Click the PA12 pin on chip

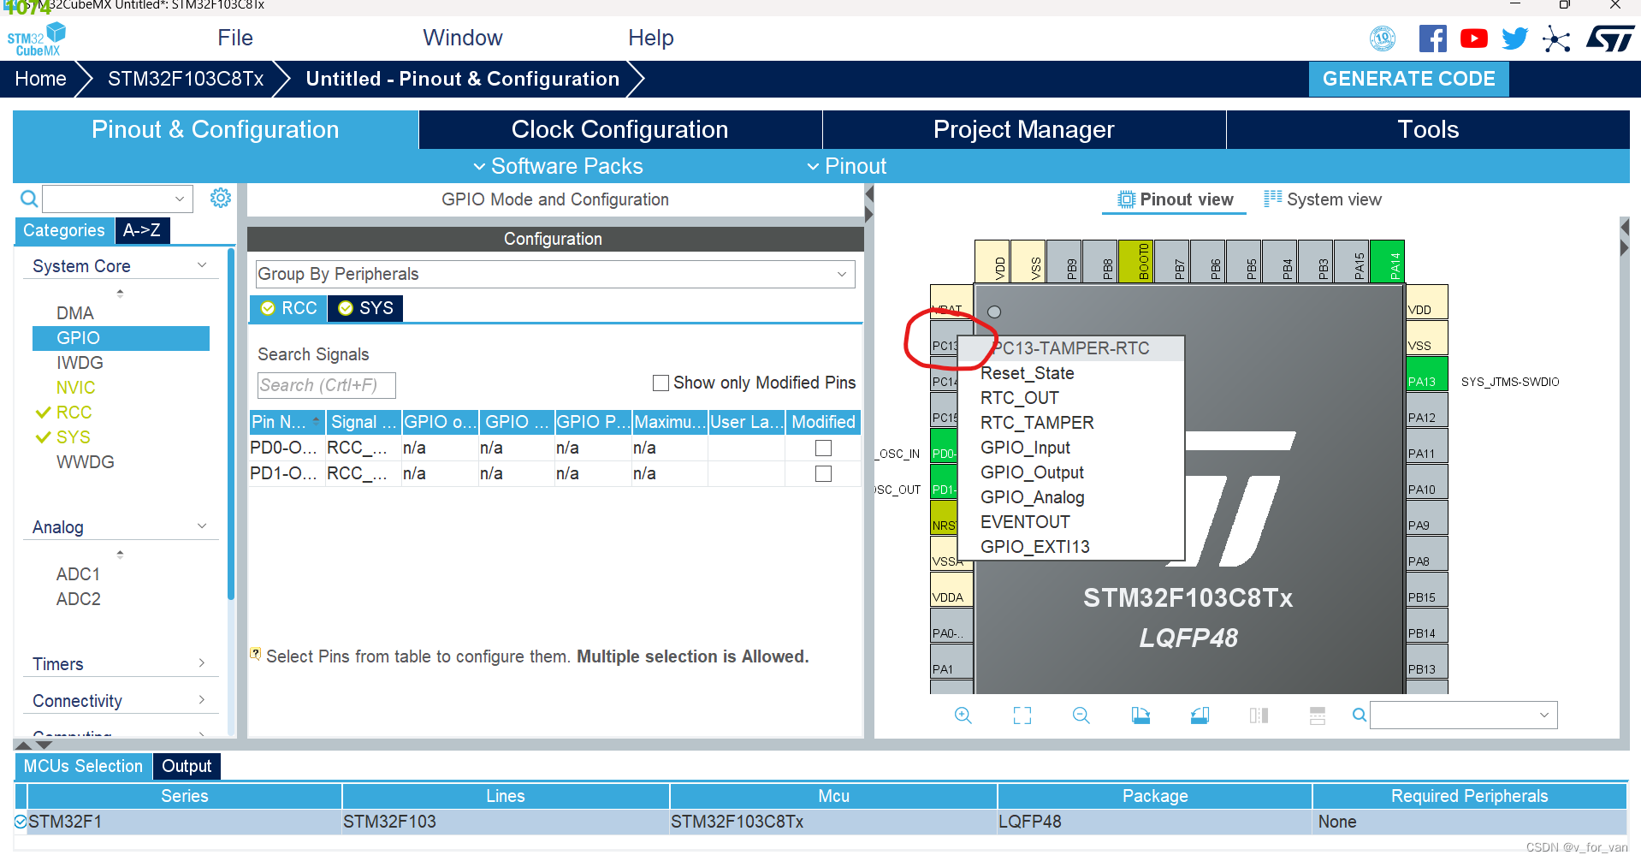[x=1426, y=410]
